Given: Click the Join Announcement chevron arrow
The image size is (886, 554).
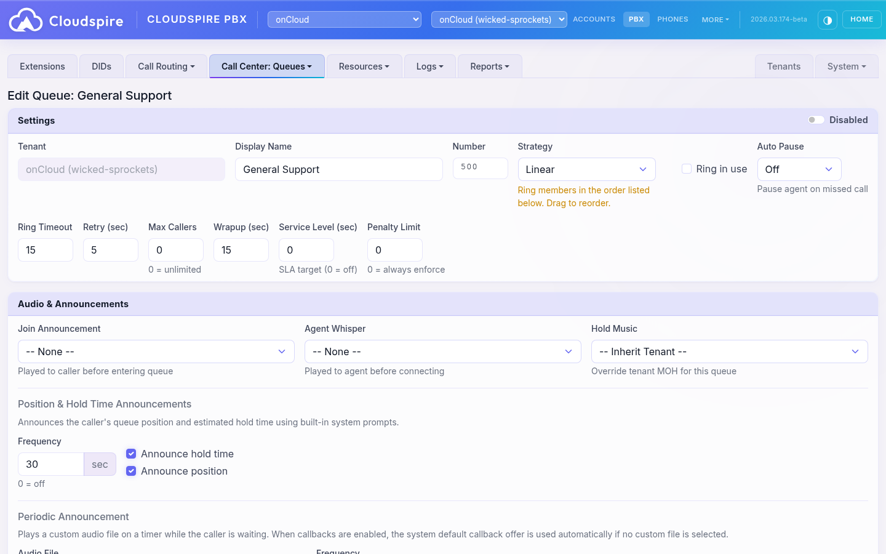Looking at the screenshot, I should [282, 351].
